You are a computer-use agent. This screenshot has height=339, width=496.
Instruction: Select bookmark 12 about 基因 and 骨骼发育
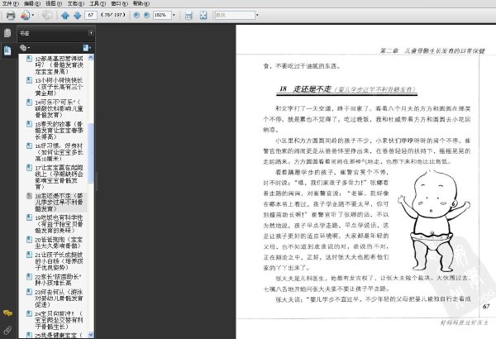pos(59,64)
